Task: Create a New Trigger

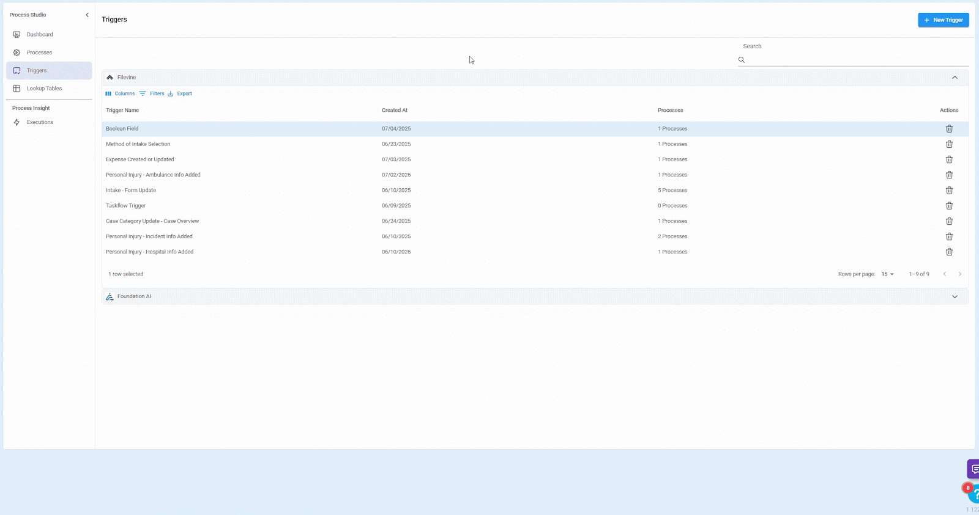Action: [x=943, y=20]
